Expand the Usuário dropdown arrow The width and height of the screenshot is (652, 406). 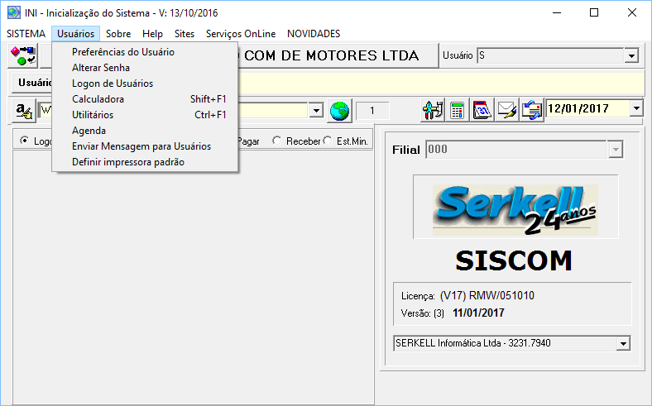631,55
